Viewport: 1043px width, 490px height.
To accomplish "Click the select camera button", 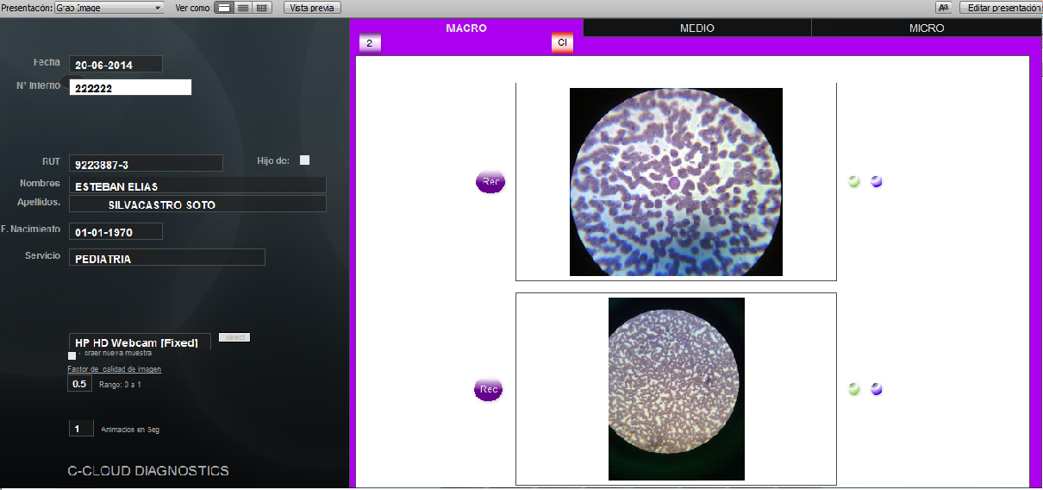I will tap(234, 337).
